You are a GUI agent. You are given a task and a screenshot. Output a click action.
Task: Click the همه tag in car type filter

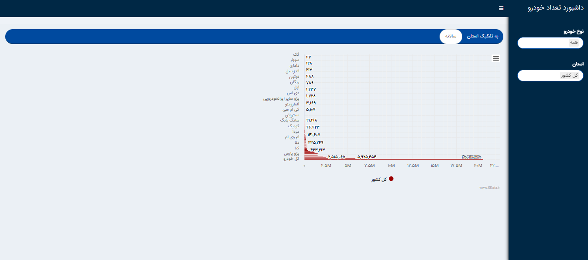coord(574,43)
